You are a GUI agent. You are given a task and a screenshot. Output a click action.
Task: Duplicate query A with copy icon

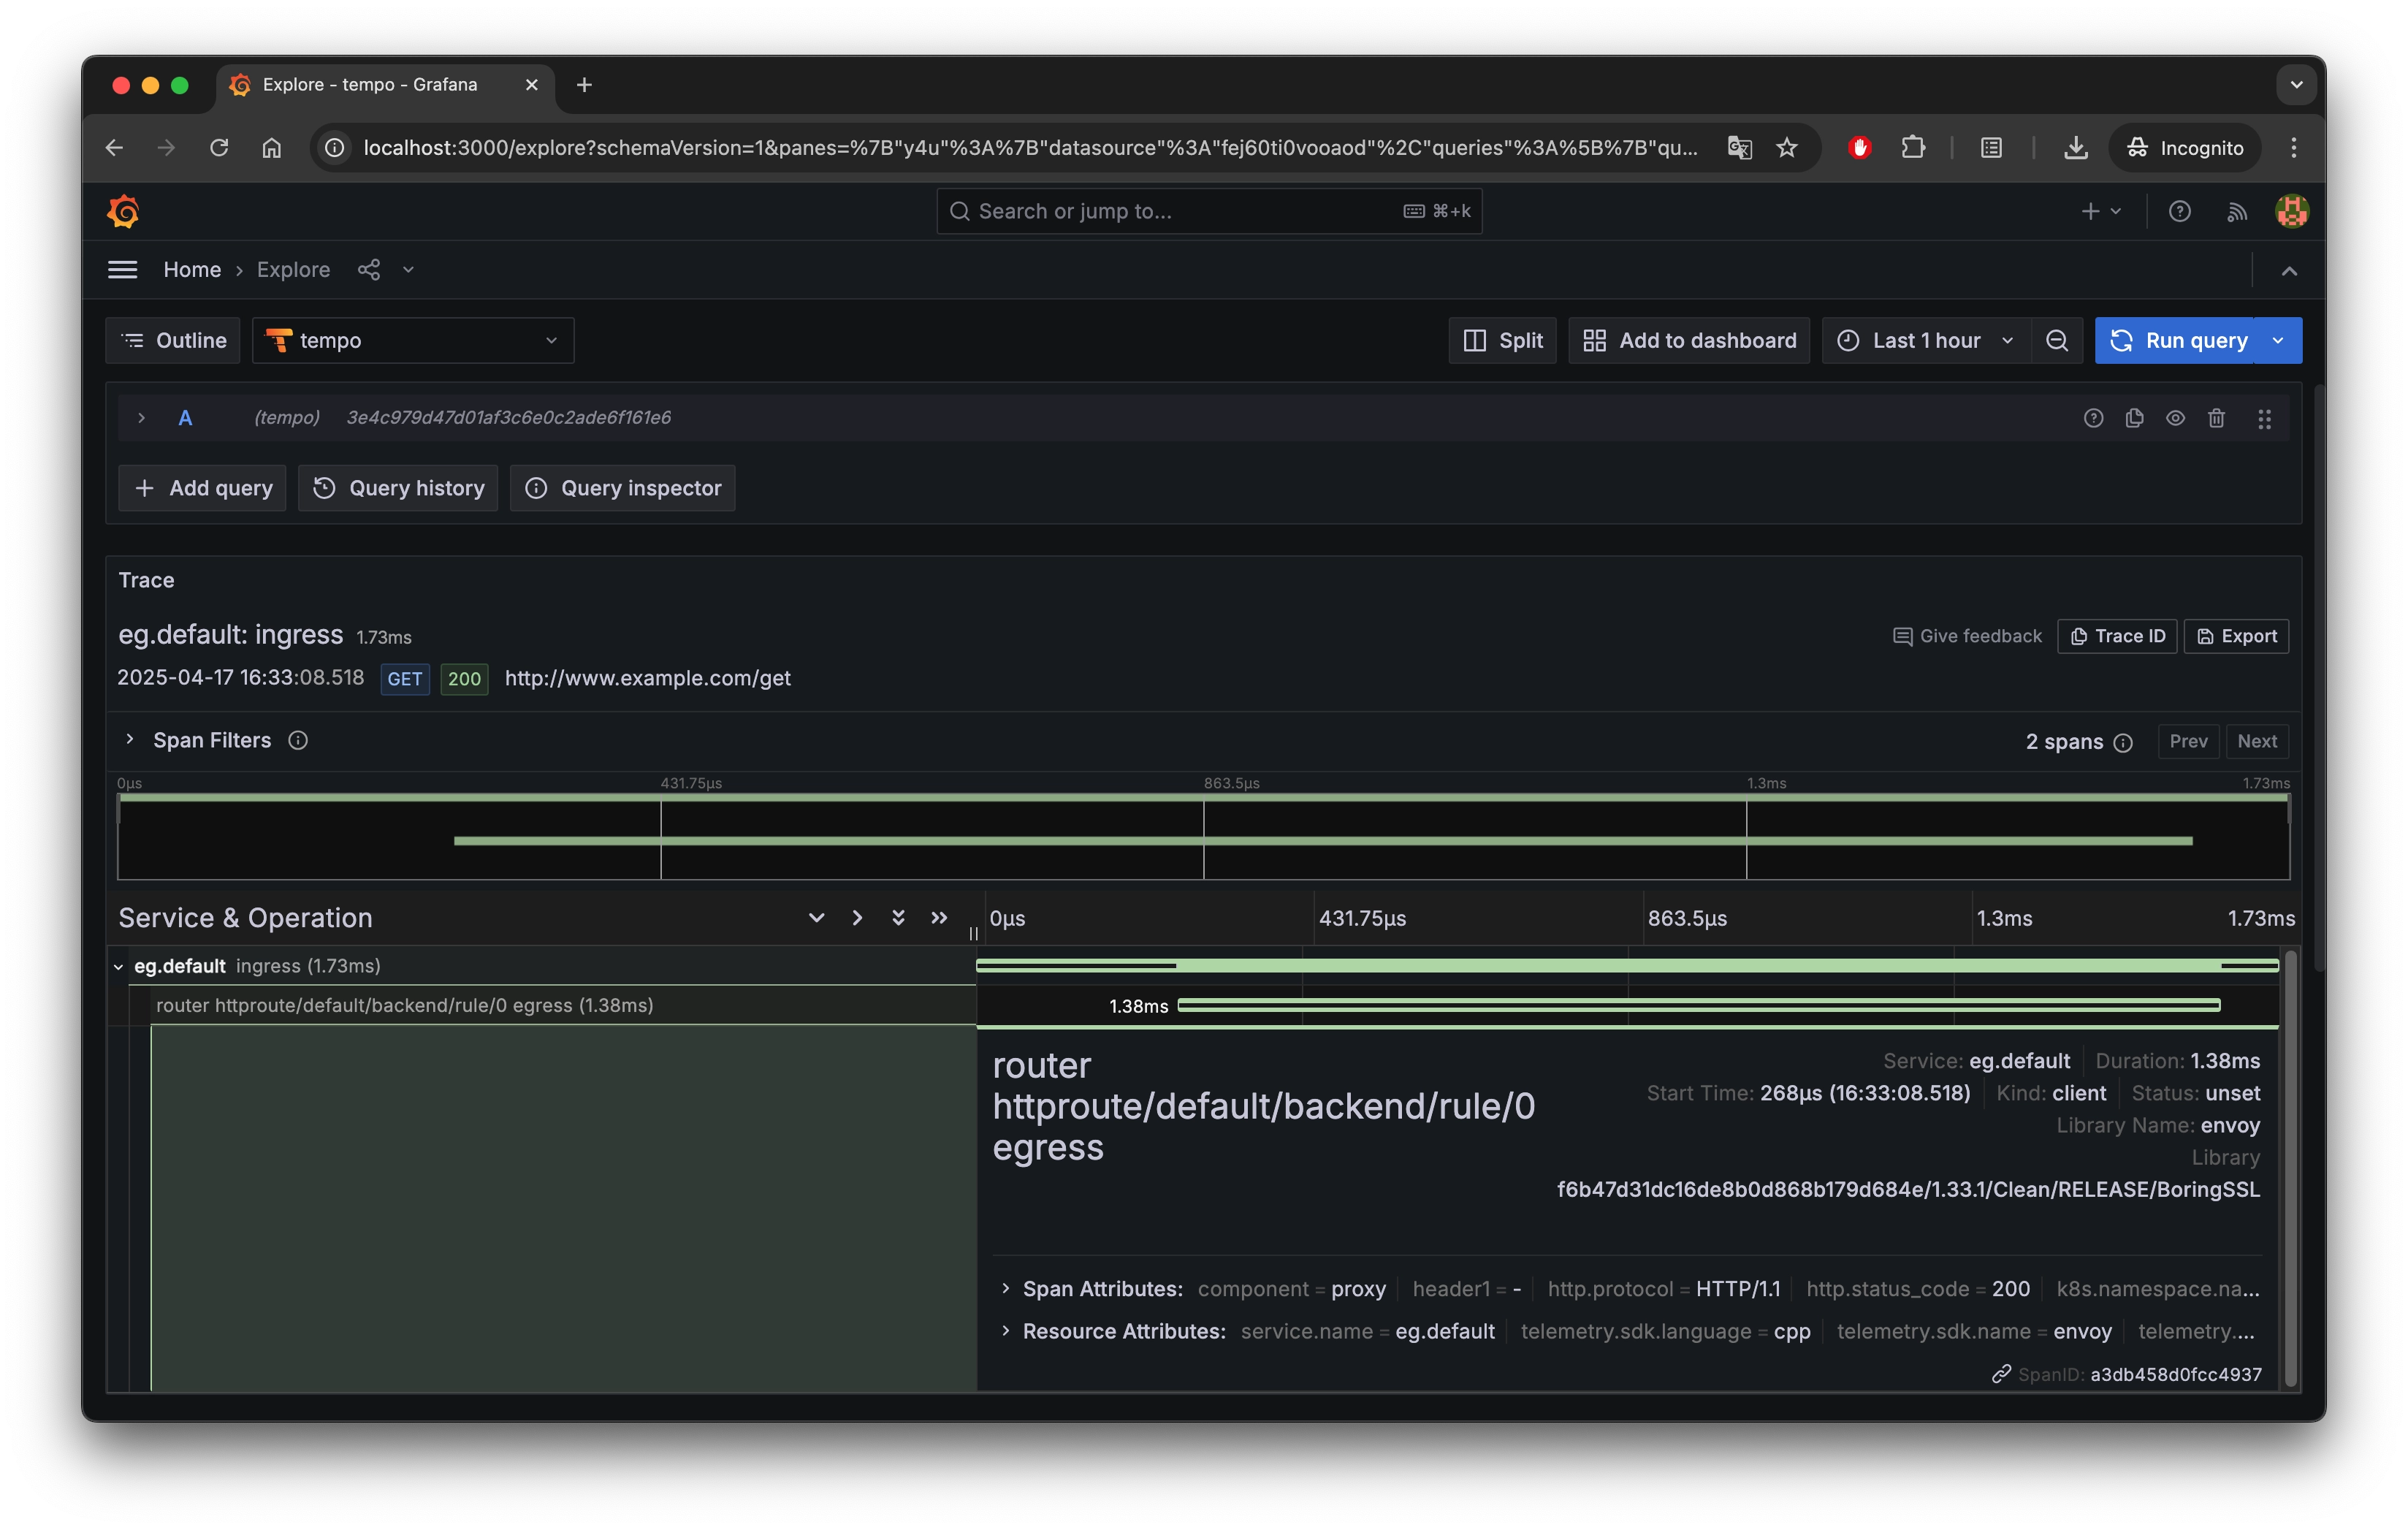2134,418
